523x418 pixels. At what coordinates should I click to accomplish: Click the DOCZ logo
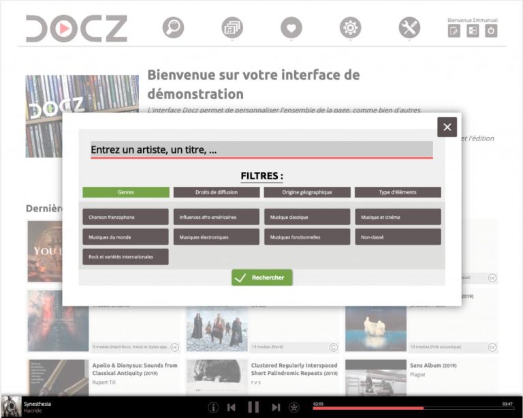[x=76, y=29]
